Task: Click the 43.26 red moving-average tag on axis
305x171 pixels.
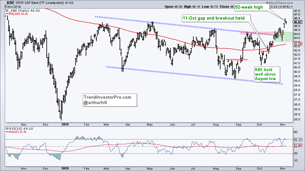Action: click(x=298, y=44)
